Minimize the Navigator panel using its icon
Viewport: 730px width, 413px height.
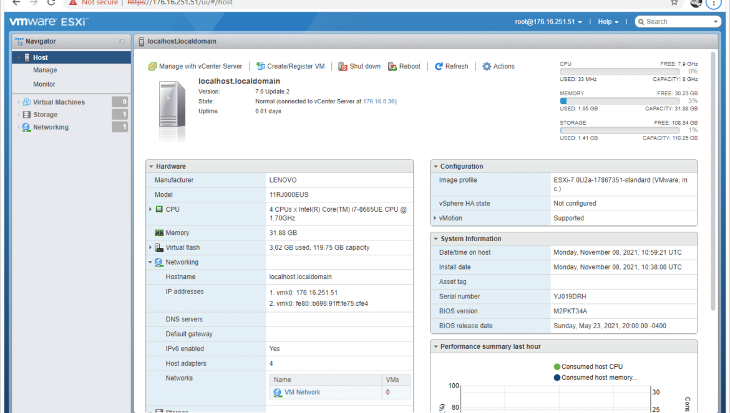coord(122,41)
